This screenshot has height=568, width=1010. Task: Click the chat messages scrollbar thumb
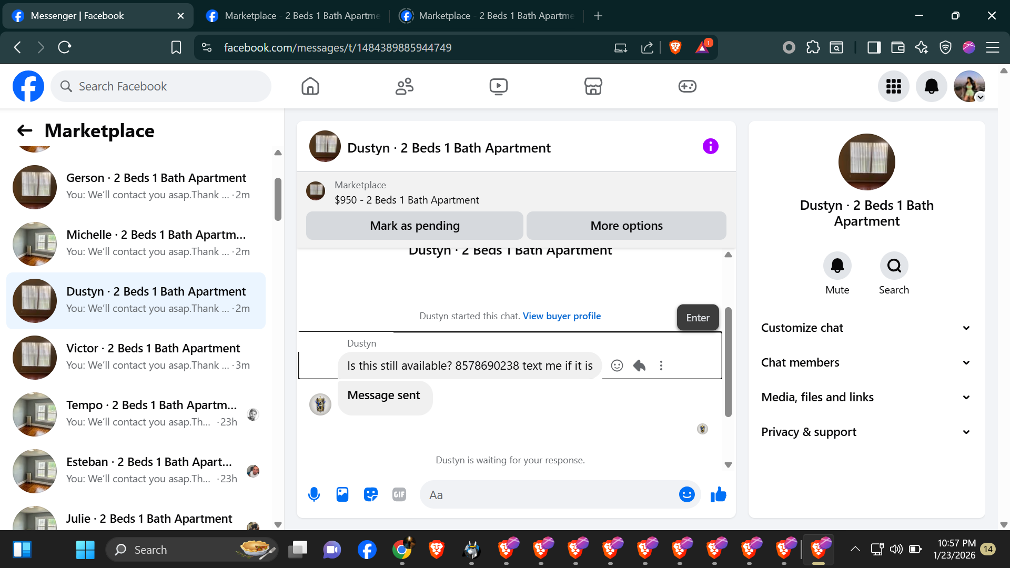[728, 363]
